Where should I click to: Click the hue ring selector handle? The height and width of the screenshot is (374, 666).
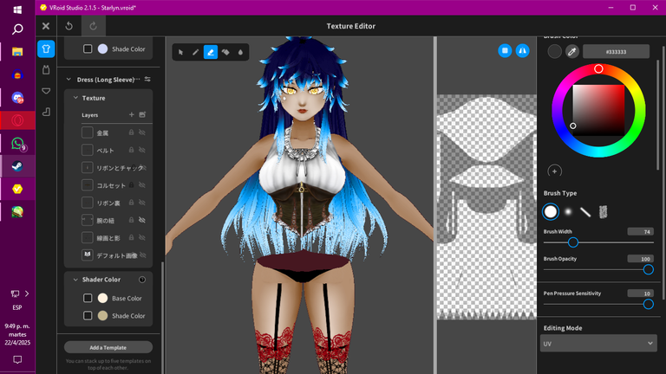click(x=598, y=68)
